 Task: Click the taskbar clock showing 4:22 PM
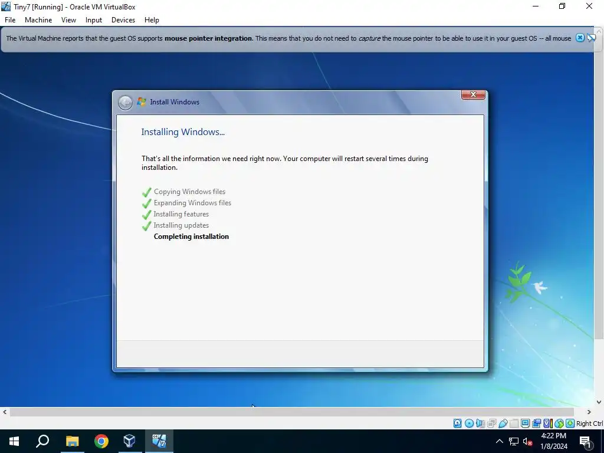point(553,441)
